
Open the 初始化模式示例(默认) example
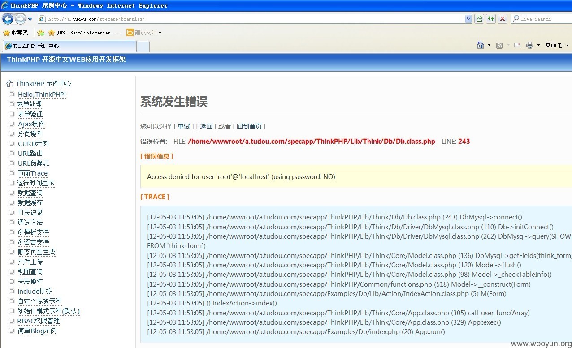pos(48,311)
